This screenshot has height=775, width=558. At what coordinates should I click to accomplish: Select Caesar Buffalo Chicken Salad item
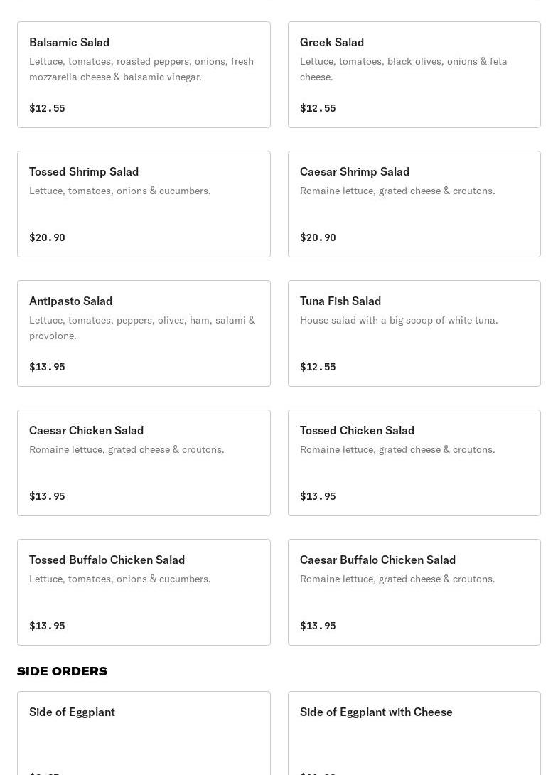[x=414, y=592]
